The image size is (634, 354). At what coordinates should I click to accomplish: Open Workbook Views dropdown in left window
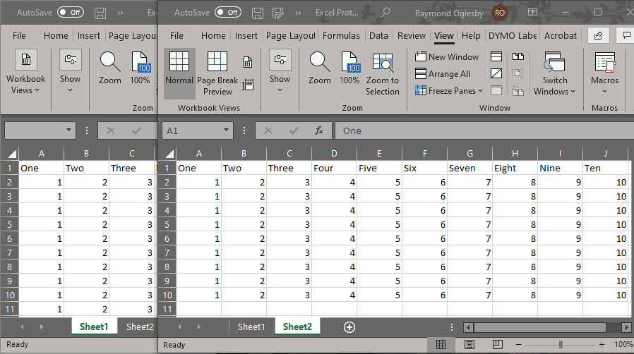[x=25, y=72]
